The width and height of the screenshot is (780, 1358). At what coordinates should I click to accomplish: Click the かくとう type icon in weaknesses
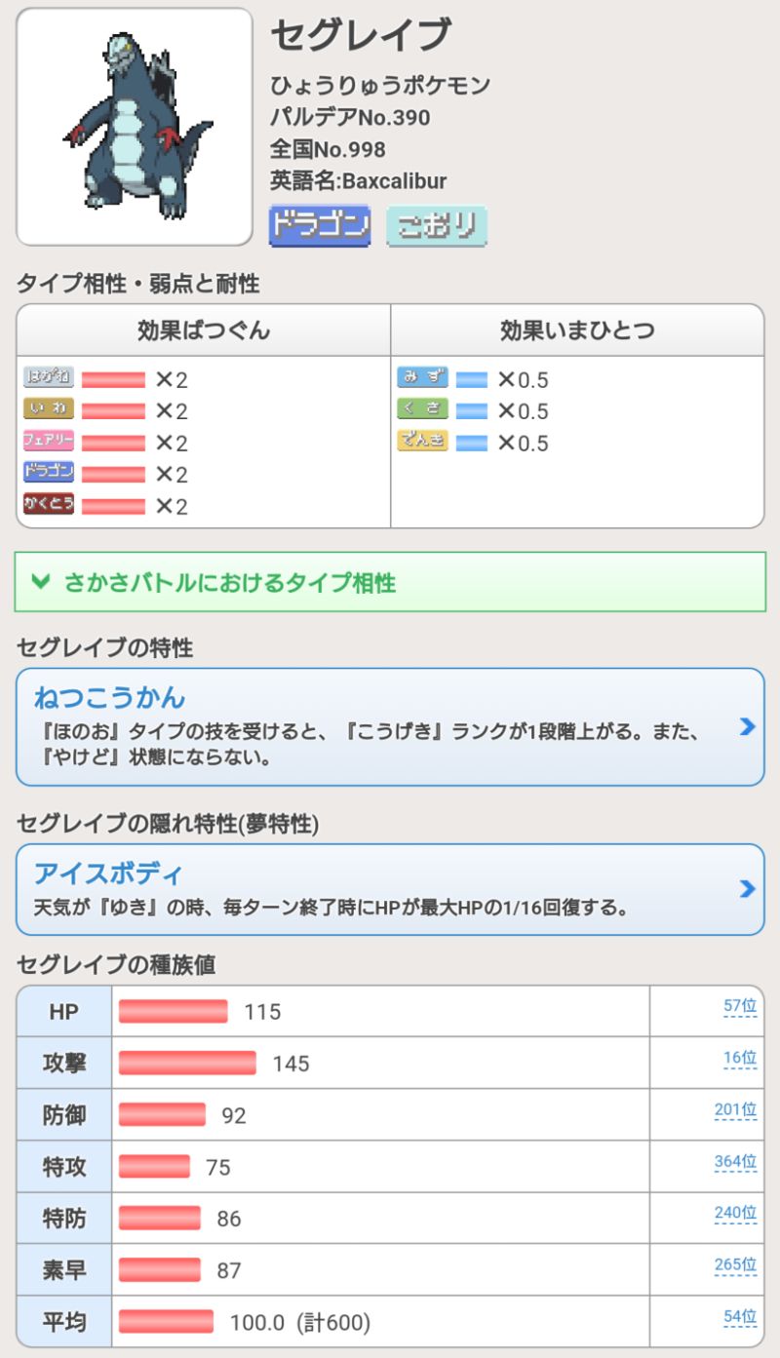point(49,504)
